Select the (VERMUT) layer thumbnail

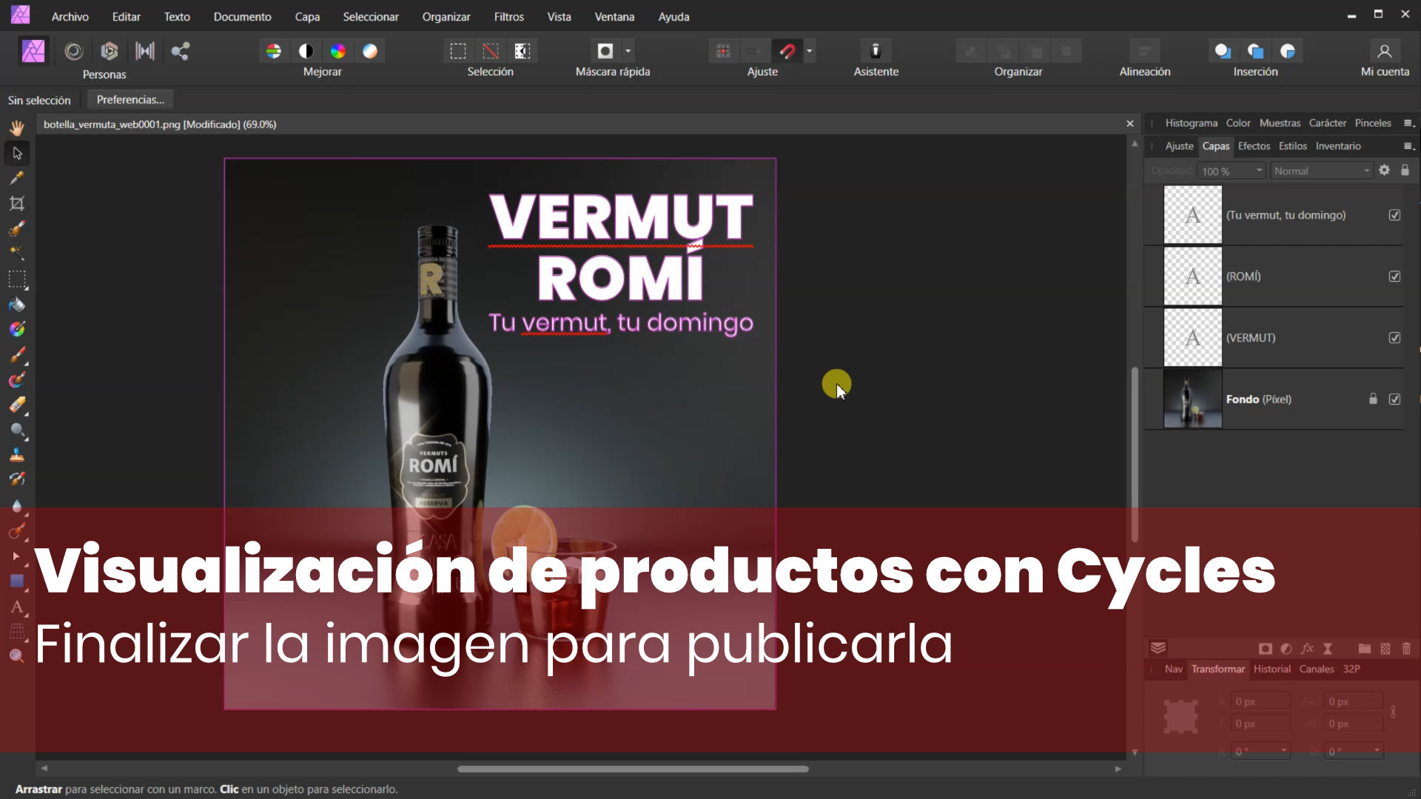tap(1192, 337)
